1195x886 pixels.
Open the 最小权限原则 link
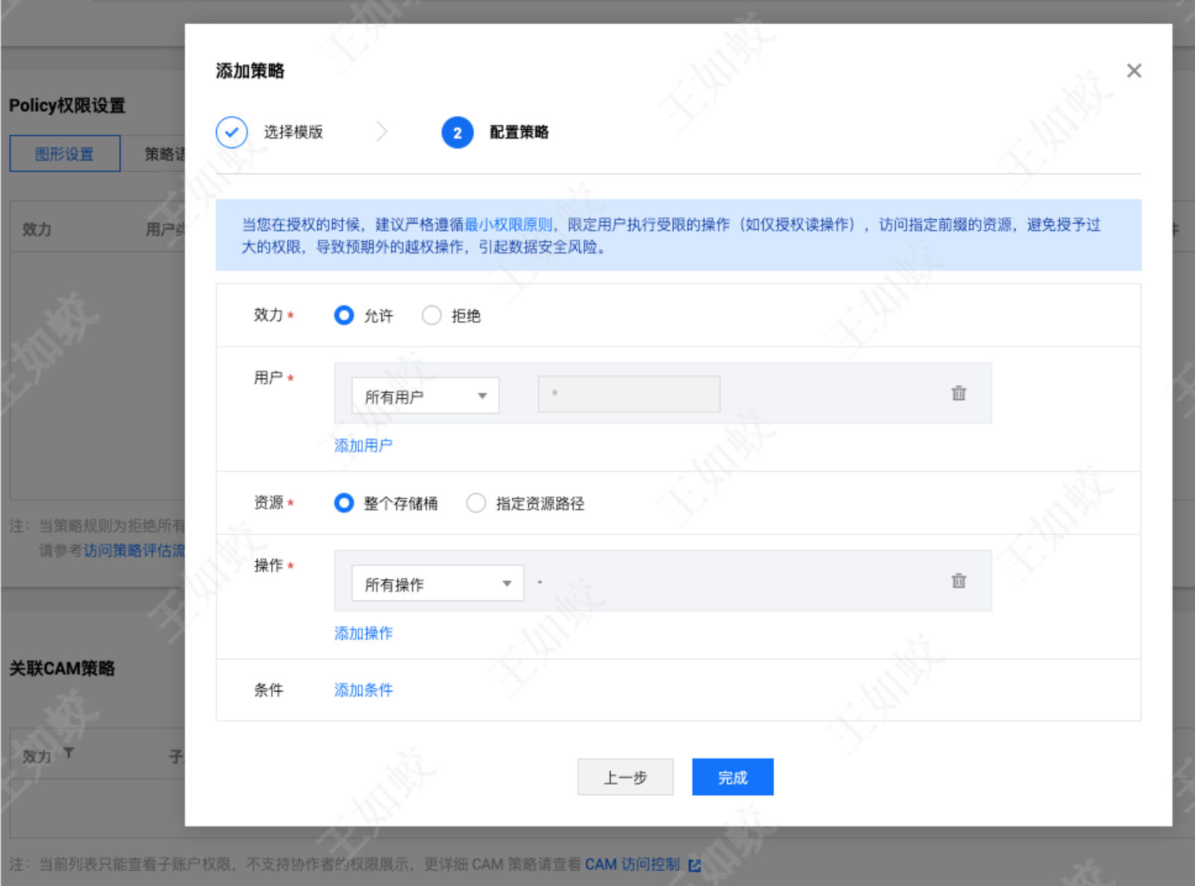(x=508, y=225)
